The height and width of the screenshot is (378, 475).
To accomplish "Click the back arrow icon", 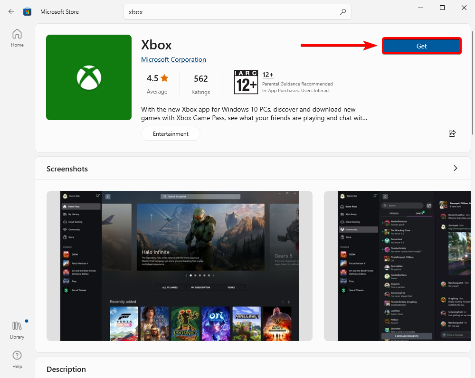I will pyautogui.click(x=11, y=11).
